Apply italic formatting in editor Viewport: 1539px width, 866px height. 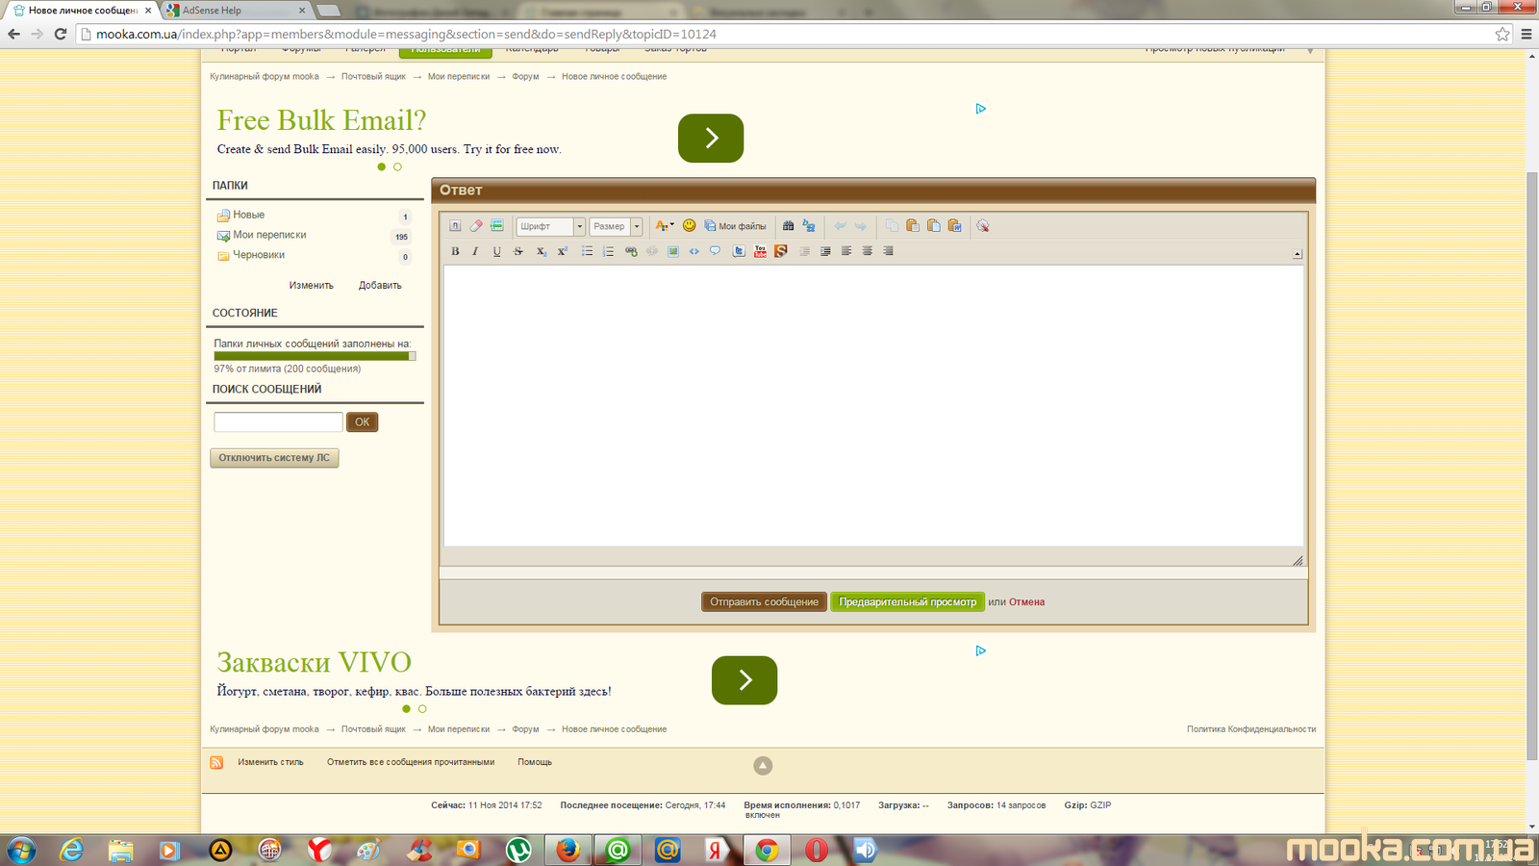[x=475, y=251]
